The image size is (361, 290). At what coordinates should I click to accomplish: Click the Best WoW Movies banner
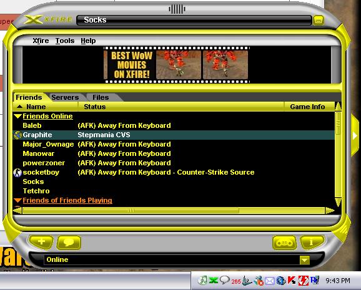pyautogui.click(x=177, y=65)
